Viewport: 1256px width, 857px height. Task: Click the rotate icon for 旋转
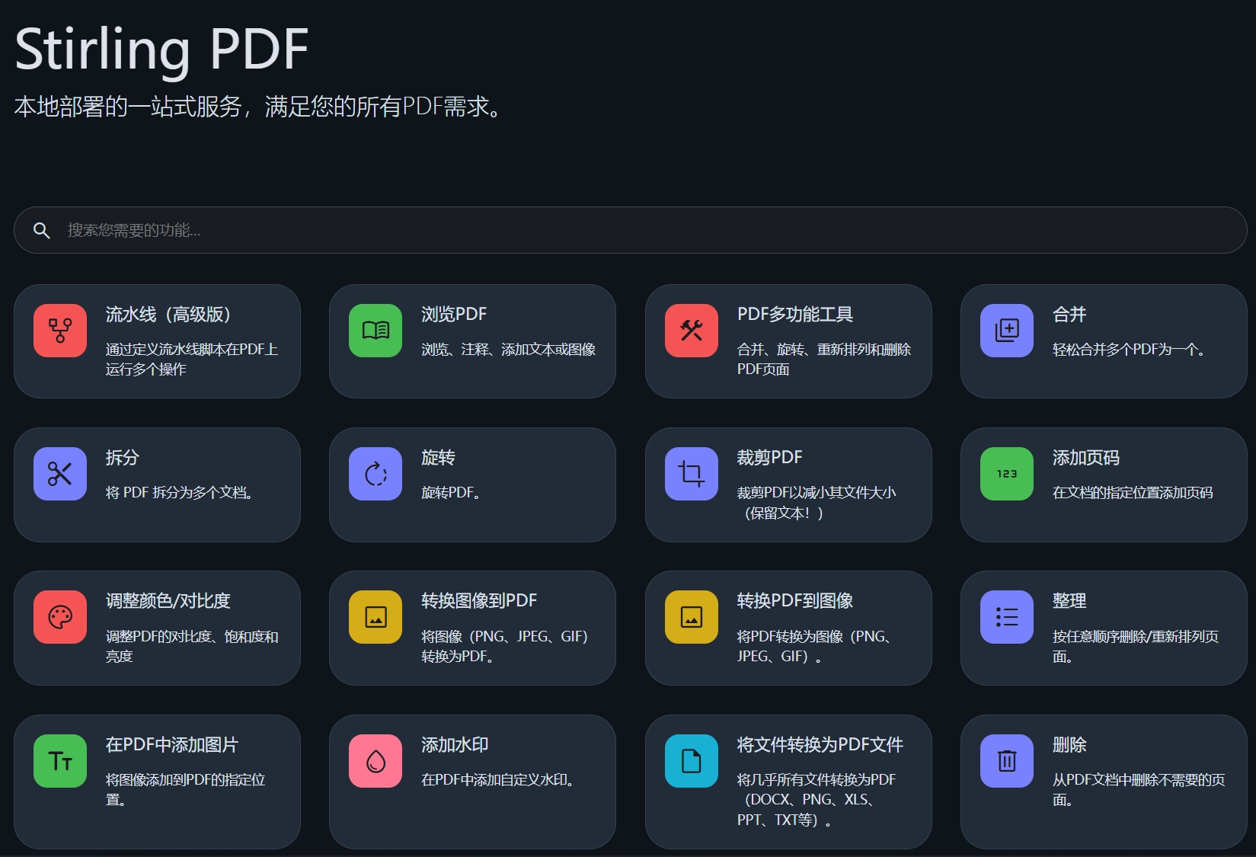tap(376, 474)
